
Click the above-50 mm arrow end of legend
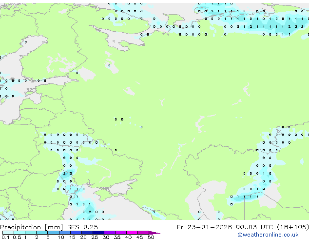click(154, 233)
